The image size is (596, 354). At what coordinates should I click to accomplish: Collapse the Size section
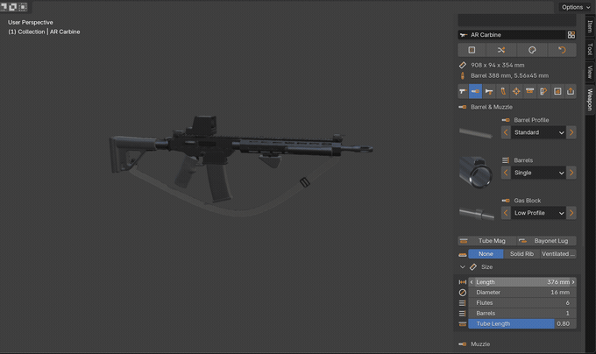(x=463, y=267)
